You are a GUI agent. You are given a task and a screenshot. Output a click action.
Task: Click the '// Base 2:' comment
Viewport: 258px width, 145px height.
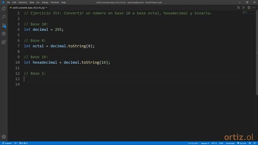[x=35, y=73]
